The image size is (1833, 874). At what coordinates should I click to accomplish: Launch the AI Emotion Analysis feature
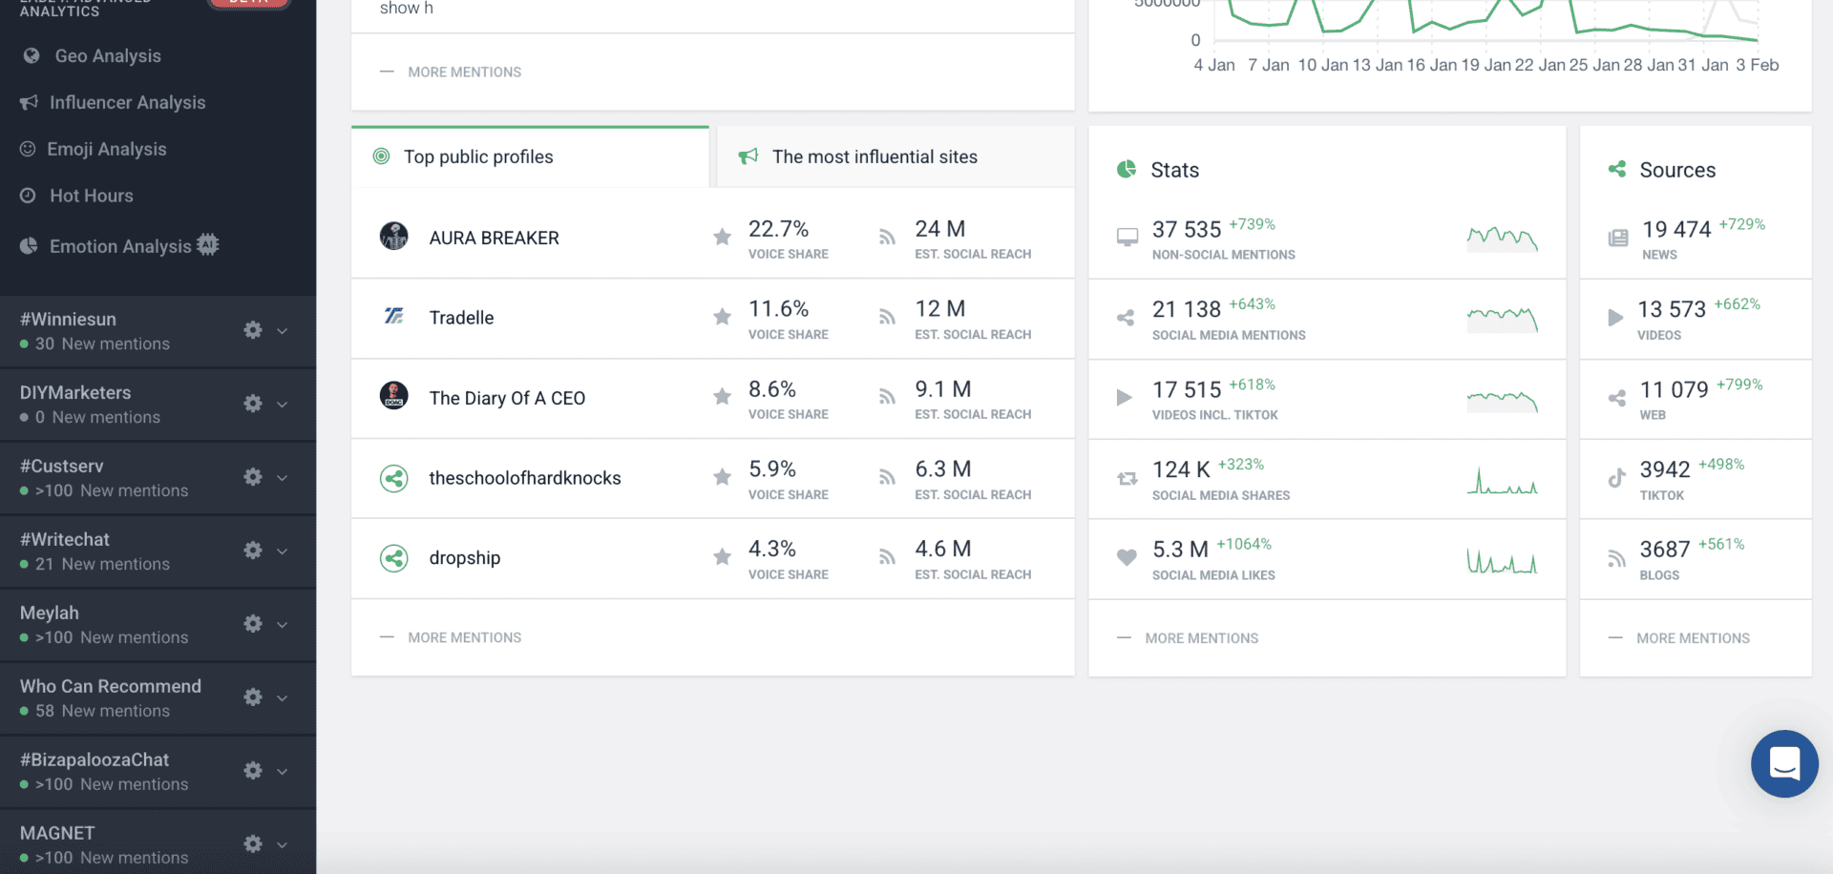pyautogui.click(x=118, y=245)
